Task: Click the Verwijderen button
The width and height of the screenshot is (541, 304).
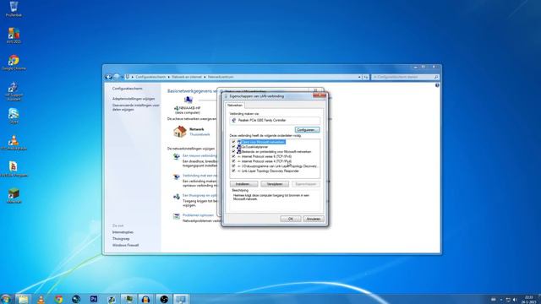Action: 275,184
